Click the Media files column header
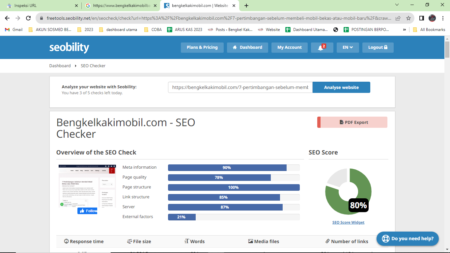Screen dimensions: 450x253 264,241
